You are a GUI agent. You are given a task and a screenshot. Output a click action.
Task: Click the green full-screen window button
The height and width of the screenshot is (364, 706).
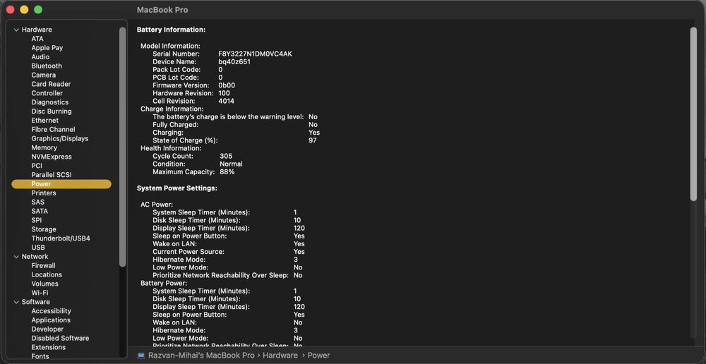(x=38, y=10)
